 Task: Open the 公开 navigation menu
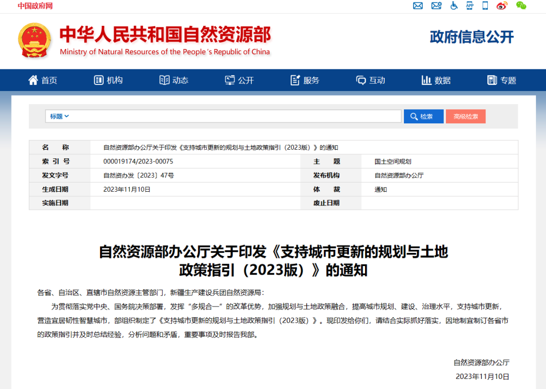click(x=240, y=80)
